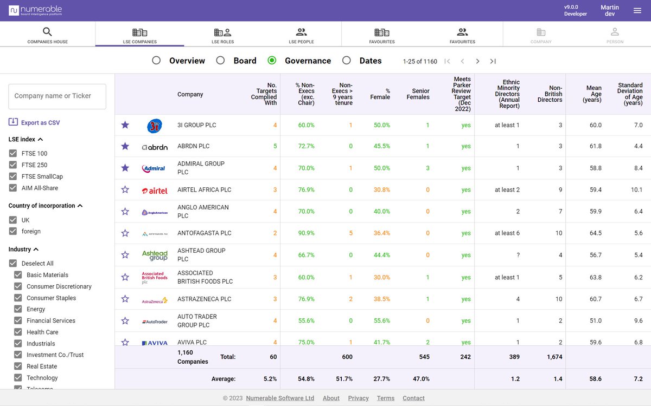
Task: Sort by the Mean Age column header
Action: (x=593, y=94)
